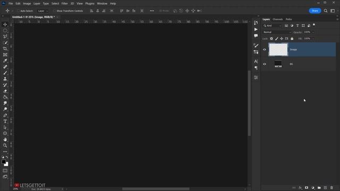
Task: Select the Eraser tool
Action: pyautogui.click(x=5, y=91)
